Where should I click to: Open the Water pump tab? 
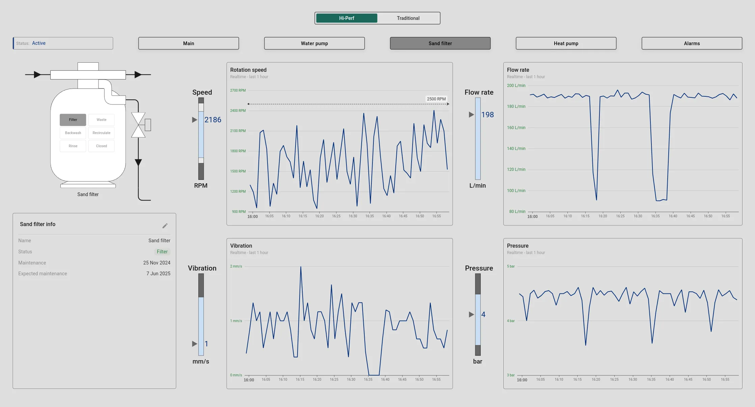(314, 43)
